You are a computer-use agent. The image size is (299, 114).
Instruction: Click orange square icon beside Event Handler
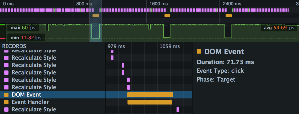(6, 102)
